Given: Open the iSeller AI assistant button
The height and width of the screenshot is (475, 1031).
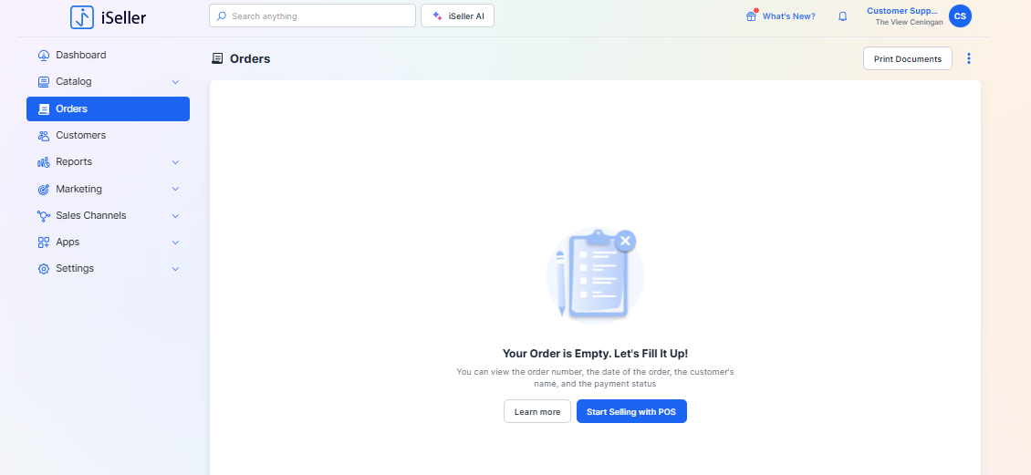Looking at the screenshot, I should [457, 16].
